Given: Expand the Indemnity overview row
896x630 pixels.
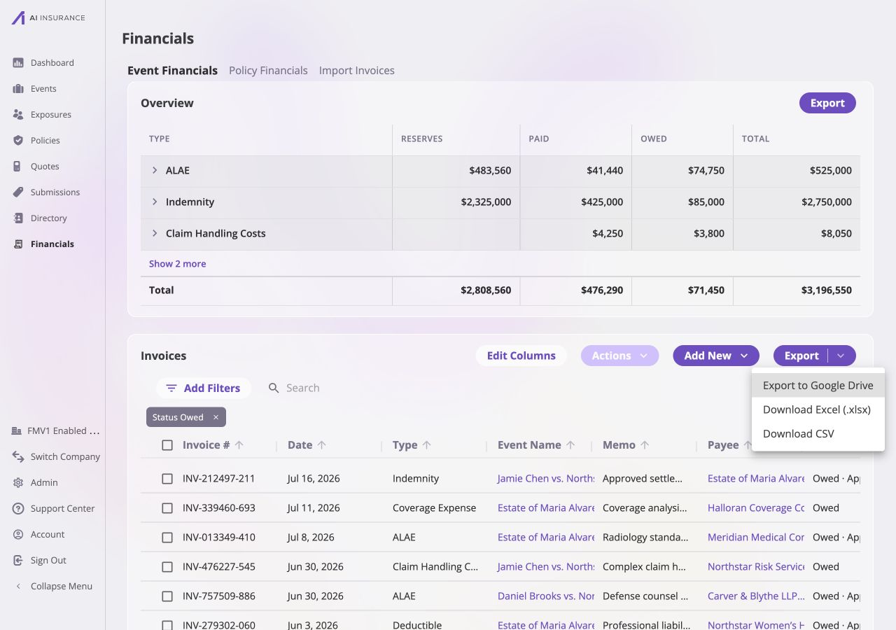Looking at the screenshot, I should 155,202.
